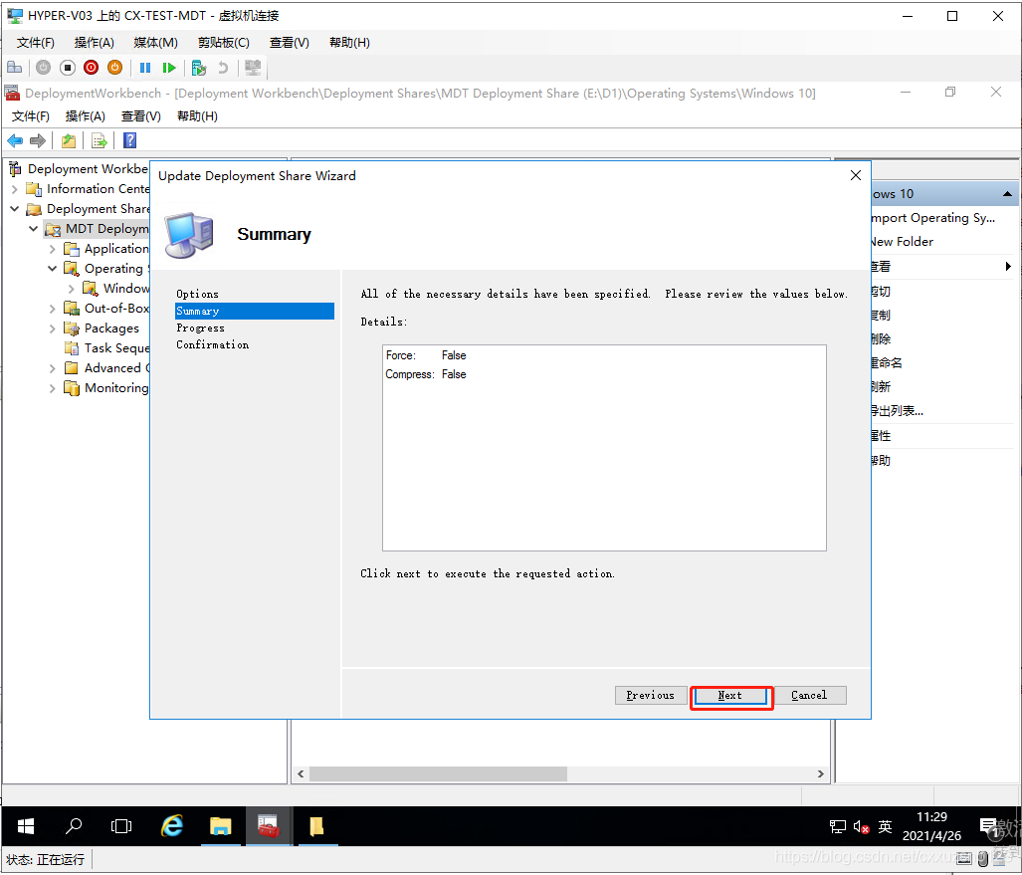Open the 媒体(M) menu
This screenshot has width=1022, height=875.
click(x=156, y=43)
